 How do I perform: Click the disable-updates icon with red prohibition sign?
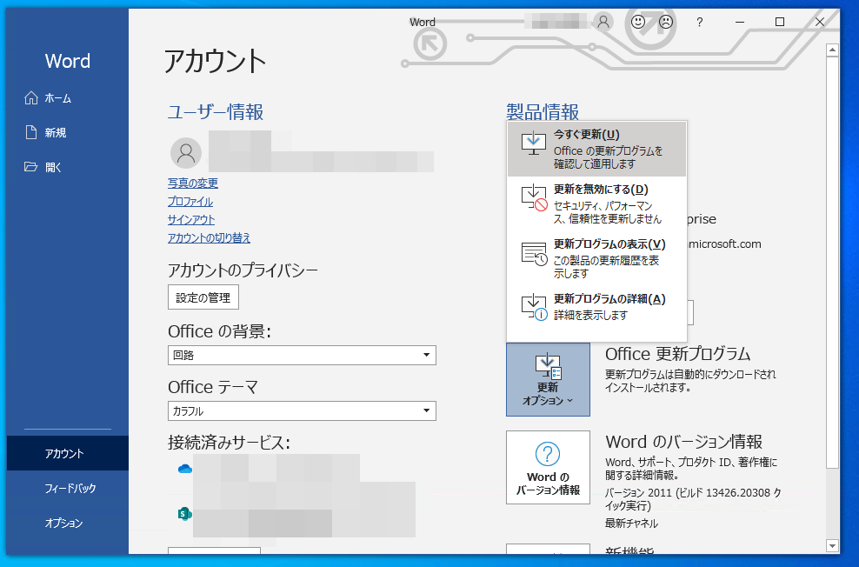click(534, 197)
